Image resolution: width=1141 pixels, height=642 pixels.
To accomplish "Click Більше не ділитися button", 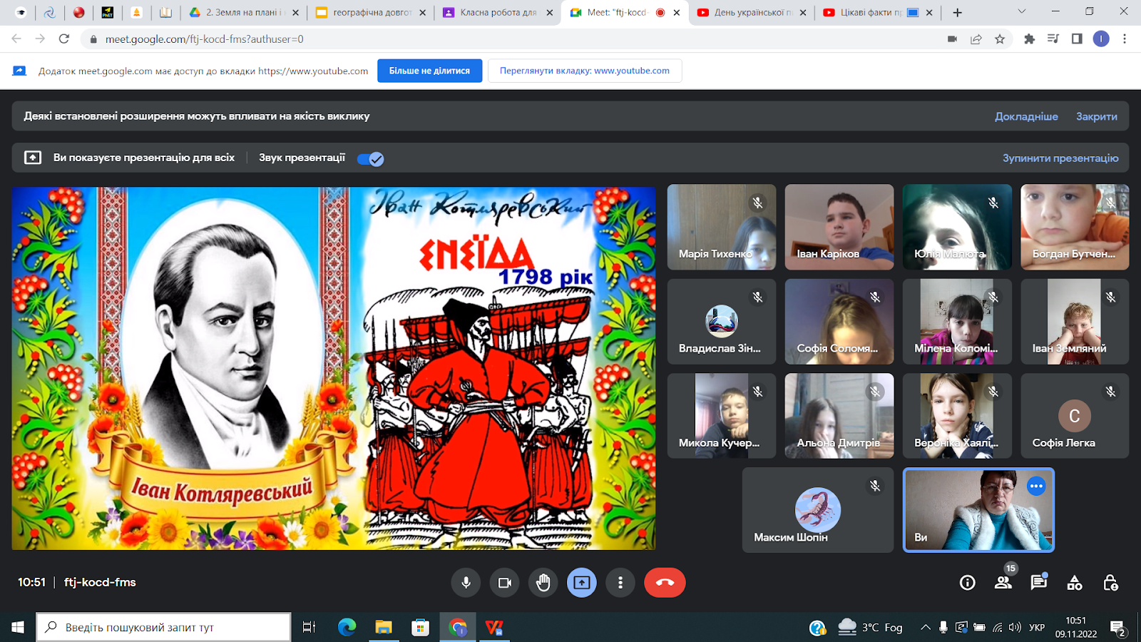I will click(x=429, y=71).
